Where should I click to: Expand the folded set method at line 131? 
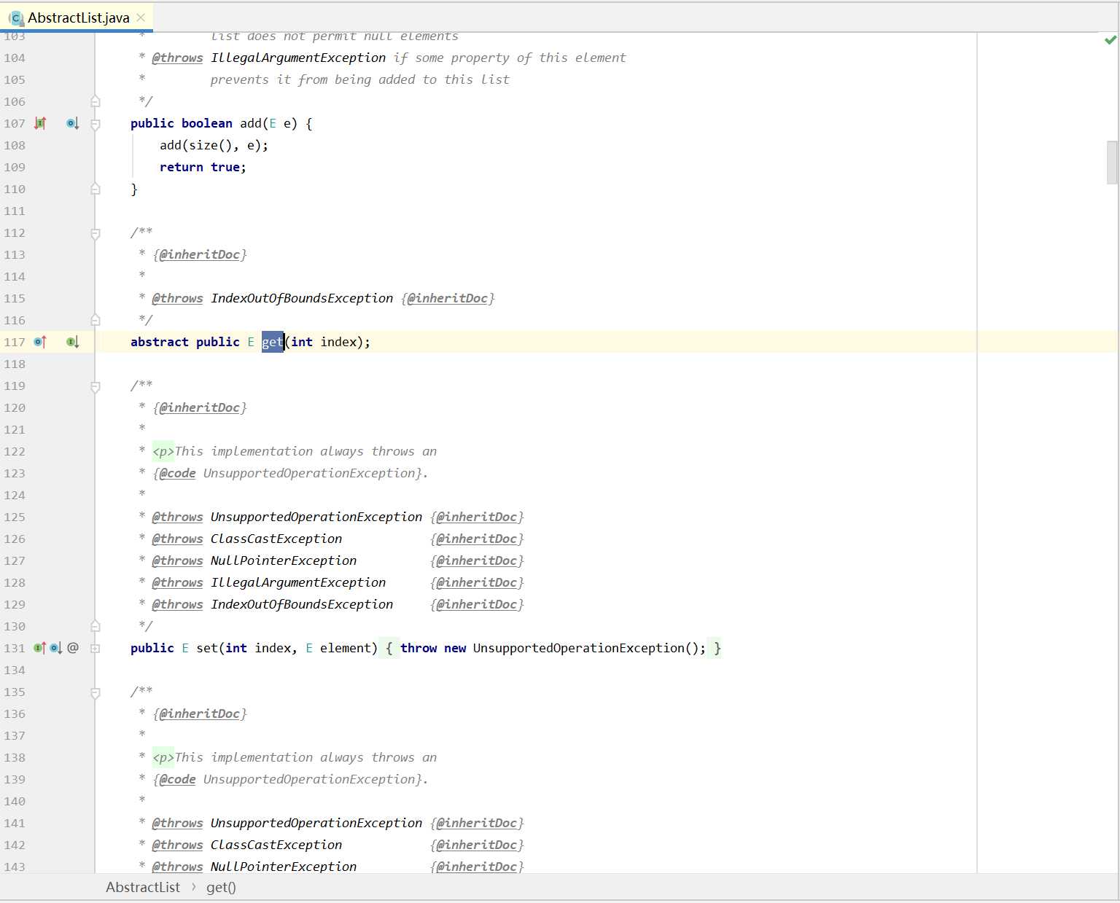click(x=96, y=648)
